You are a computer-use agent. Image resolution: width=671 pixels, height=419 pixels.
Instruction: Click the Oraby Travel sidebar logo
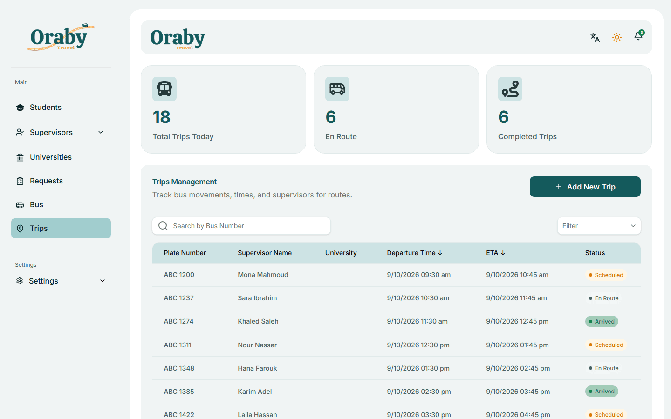coord(61,37)
